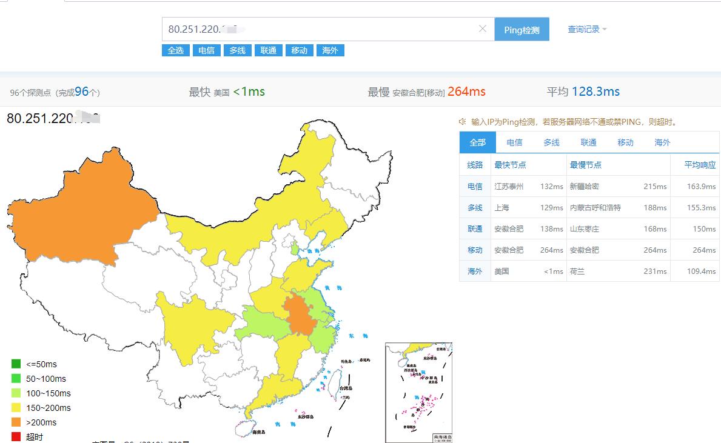Click the red 超时 legend swatch
Screen dimensions: 721x443
click(x=16, y=437)
